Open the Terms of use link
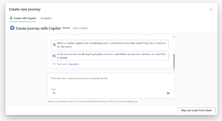 (x=132, y=101)
